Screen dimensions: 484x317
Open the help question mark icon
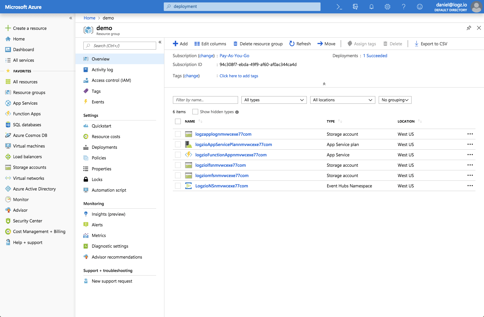pyautogui.click(x=404, y=7)
